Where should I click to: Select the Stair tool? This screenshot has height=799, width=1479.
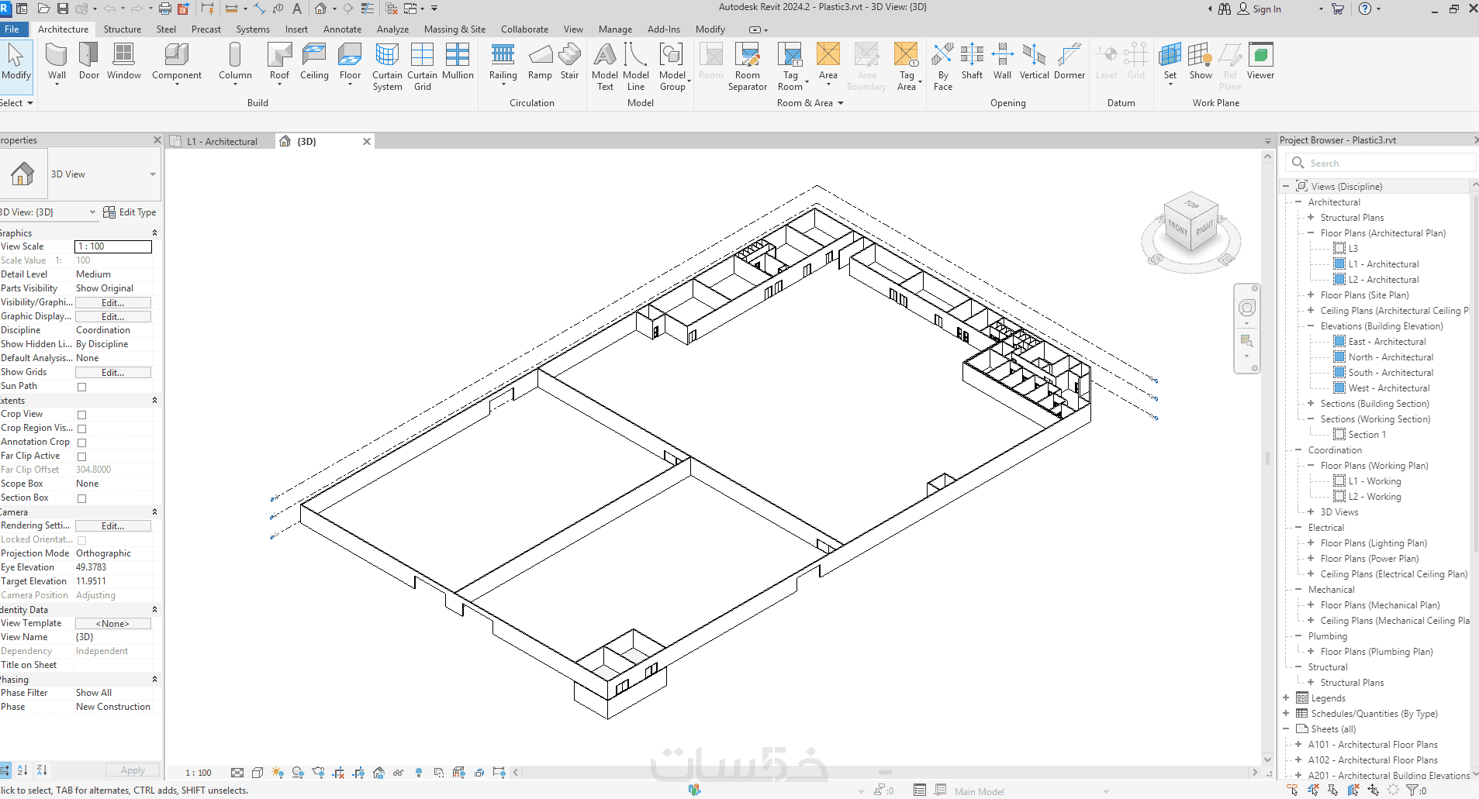click(x=569, y=62)
